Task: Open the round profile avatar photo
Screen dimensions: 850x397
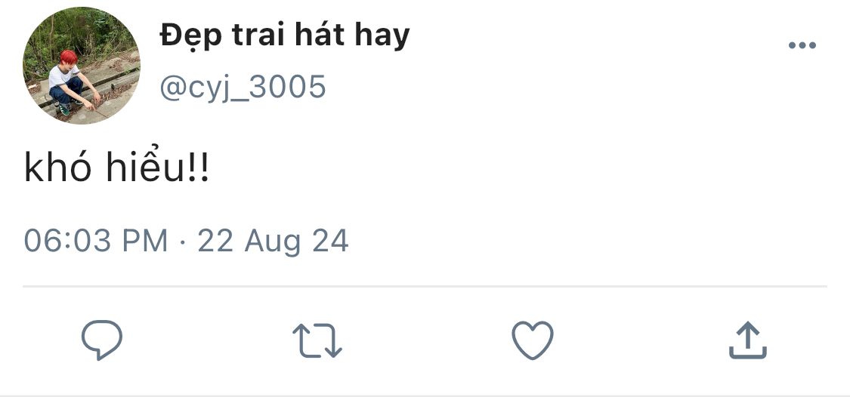Action: 82,66
